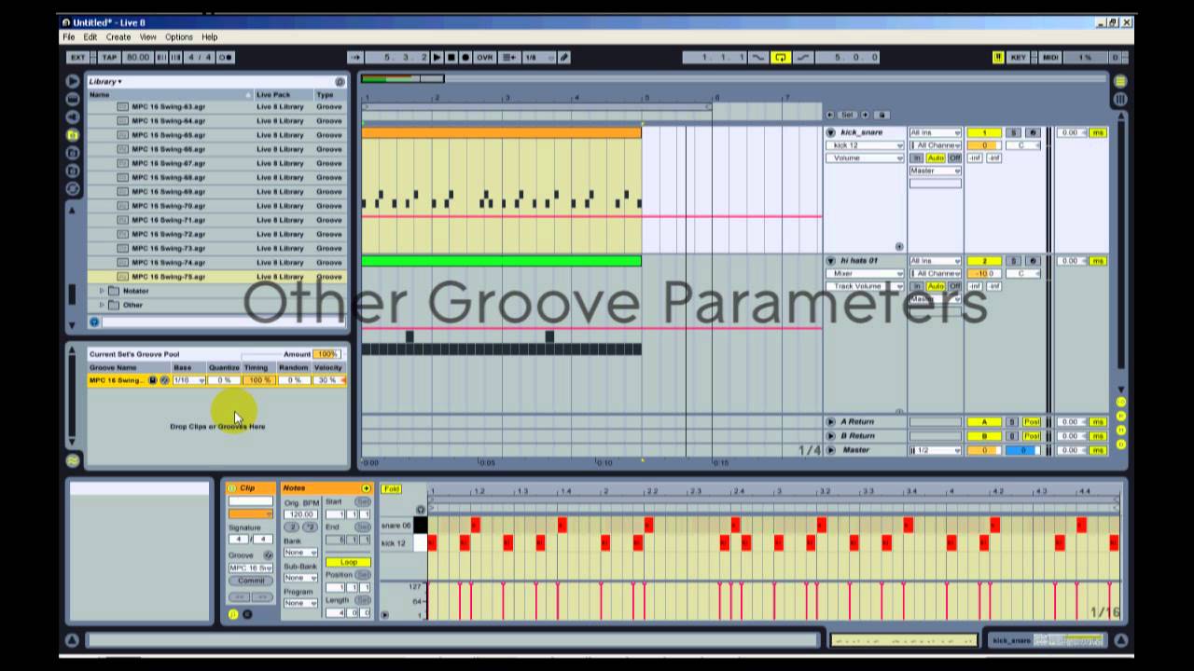This screenshot has width=1194, height=671.
Task: Click the tempo field 80.00
Action: [137, 58]
